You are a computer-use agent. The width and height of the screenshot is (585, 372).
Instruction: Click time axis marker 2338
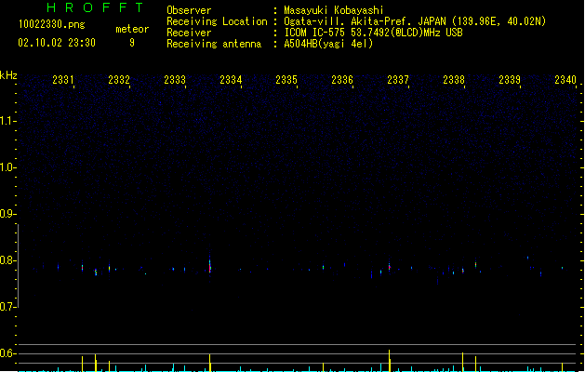tap(454, 80)
